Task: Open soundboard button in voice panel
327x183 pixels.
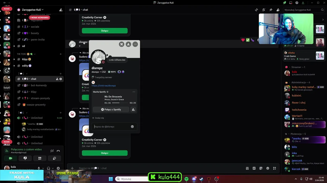Action: click(54, 158)
